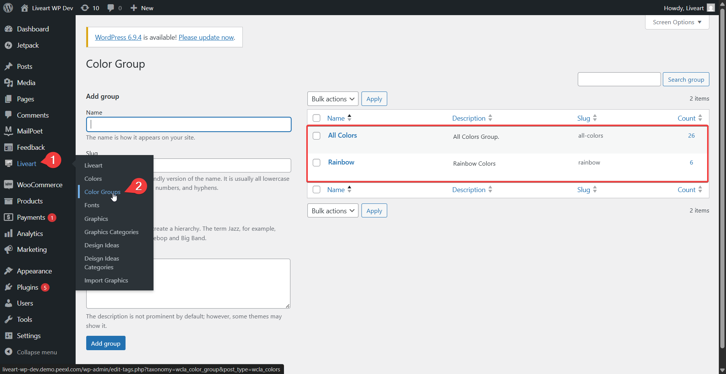Click the comments bubble icon in admin bar
Screen dimensions: 726x374
click(x=110, y=8)
